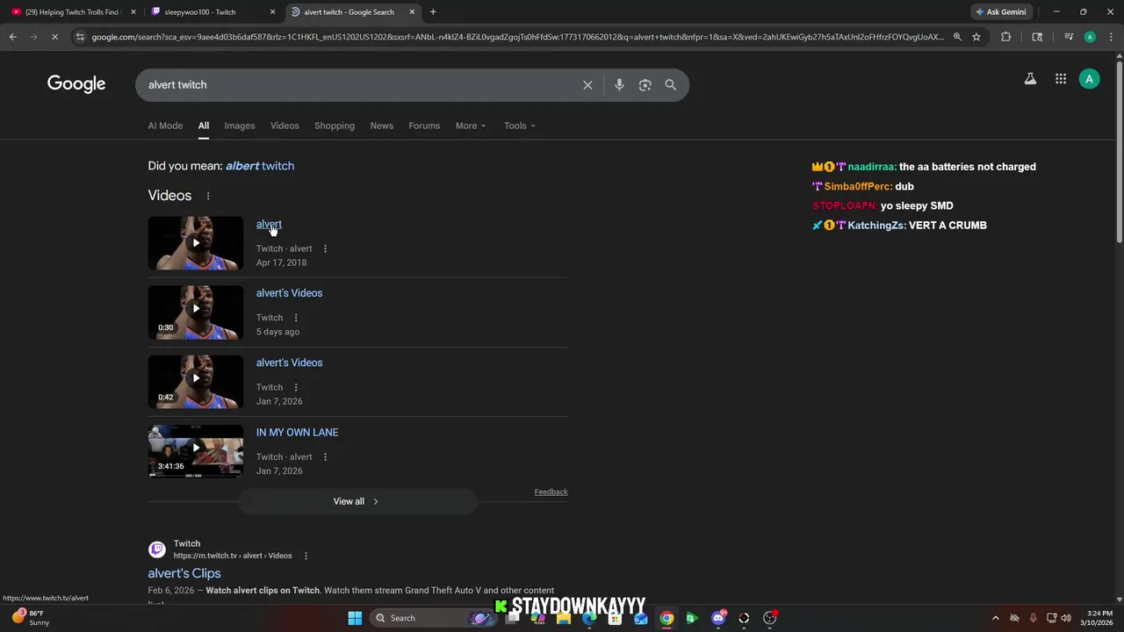Open options for IN MY OWN LANE result
The height and width of the screenshot is (632, 1124).
point(325,456)
